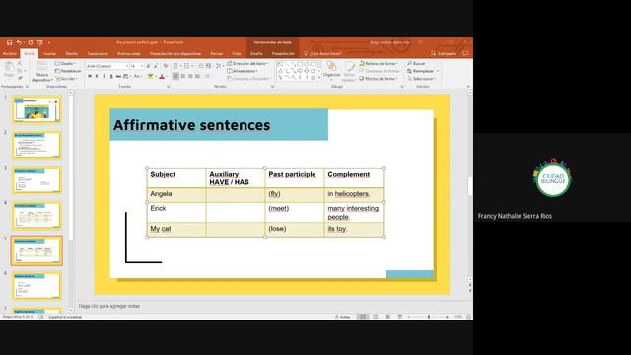Switch to the Animaciones tab

pos(129,54)
